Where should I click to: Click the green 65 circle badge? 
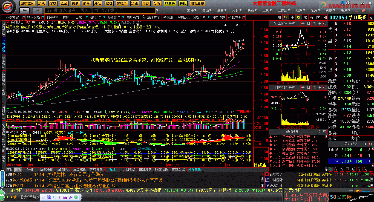[x=2, y=195]
